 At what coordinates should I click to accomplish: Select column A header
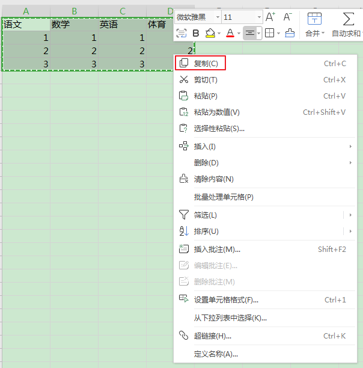(26, 11)
